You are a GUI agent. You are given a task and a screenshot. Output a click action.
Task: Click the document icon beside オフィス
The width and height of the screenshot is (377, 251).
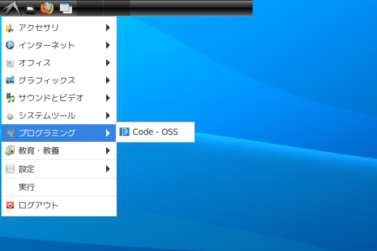coord(10,63)
